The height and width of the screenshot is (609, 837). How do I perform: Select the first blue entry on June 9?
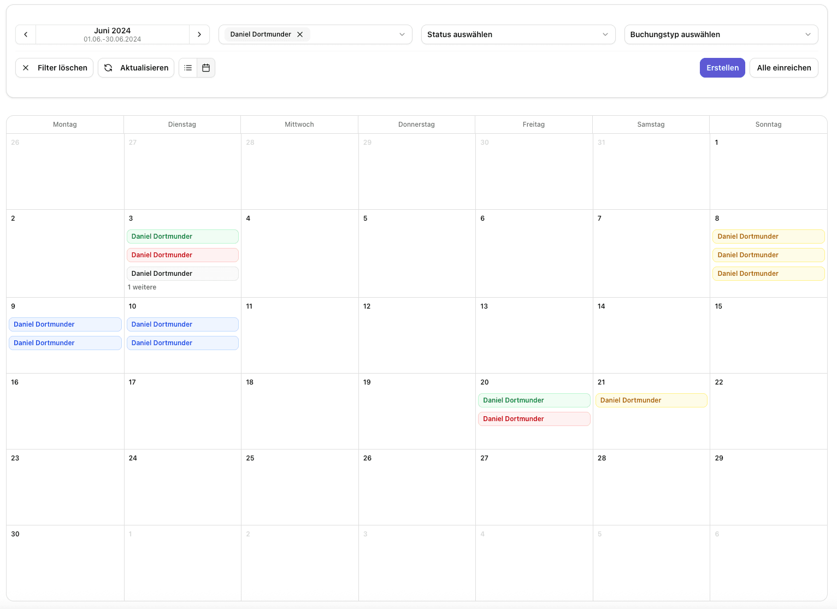pos(65,324)
